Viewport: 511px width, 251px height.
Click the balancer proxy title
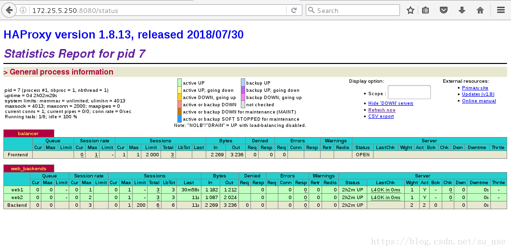coord(28,133)
